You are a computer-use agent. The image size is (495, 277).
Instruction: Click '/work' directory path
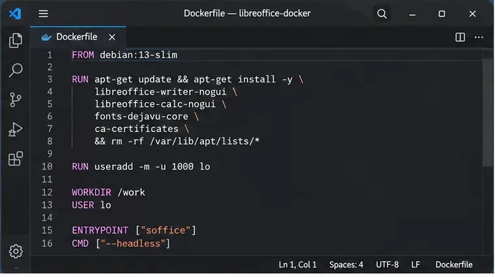point(131,192)
